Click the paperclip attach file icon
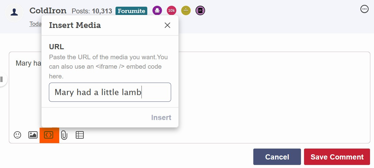The width and height of the screenshot is (374, 168). (x=64, y=135)
